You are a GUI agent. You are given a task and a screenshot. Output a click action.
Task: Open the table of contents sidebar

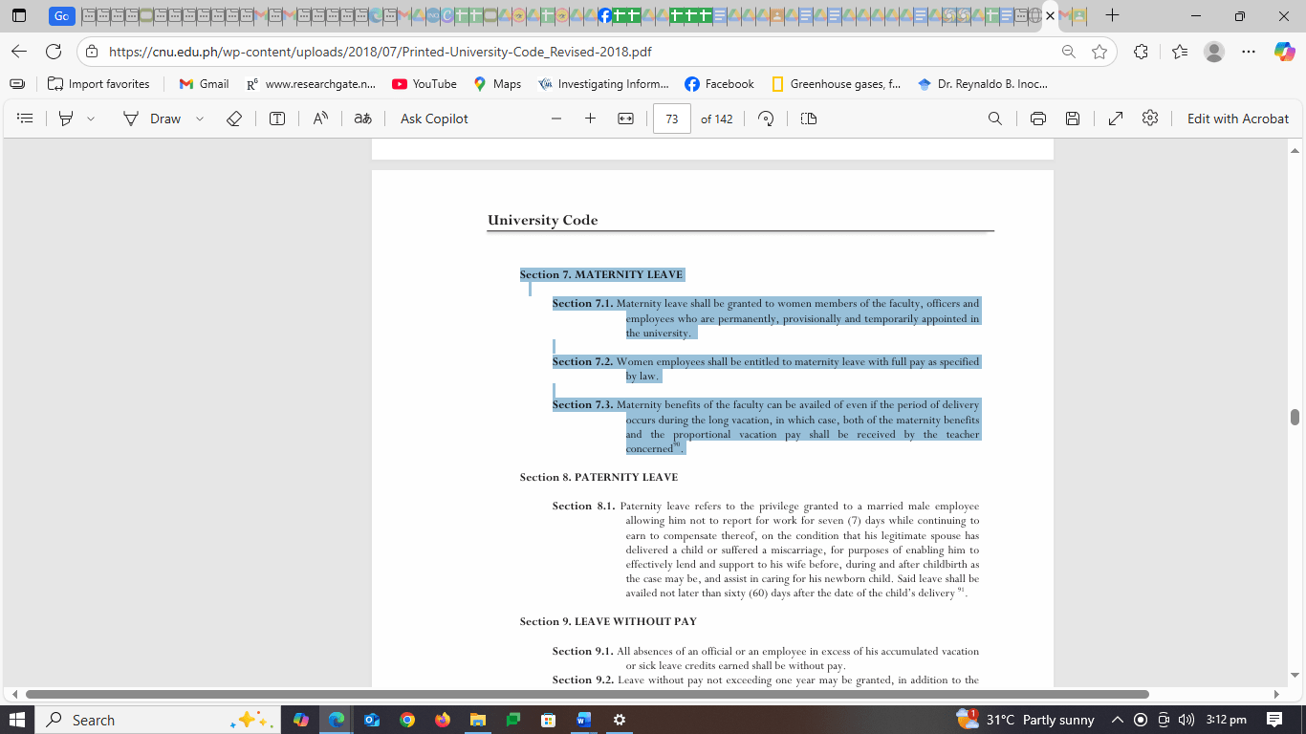(26, 119)
